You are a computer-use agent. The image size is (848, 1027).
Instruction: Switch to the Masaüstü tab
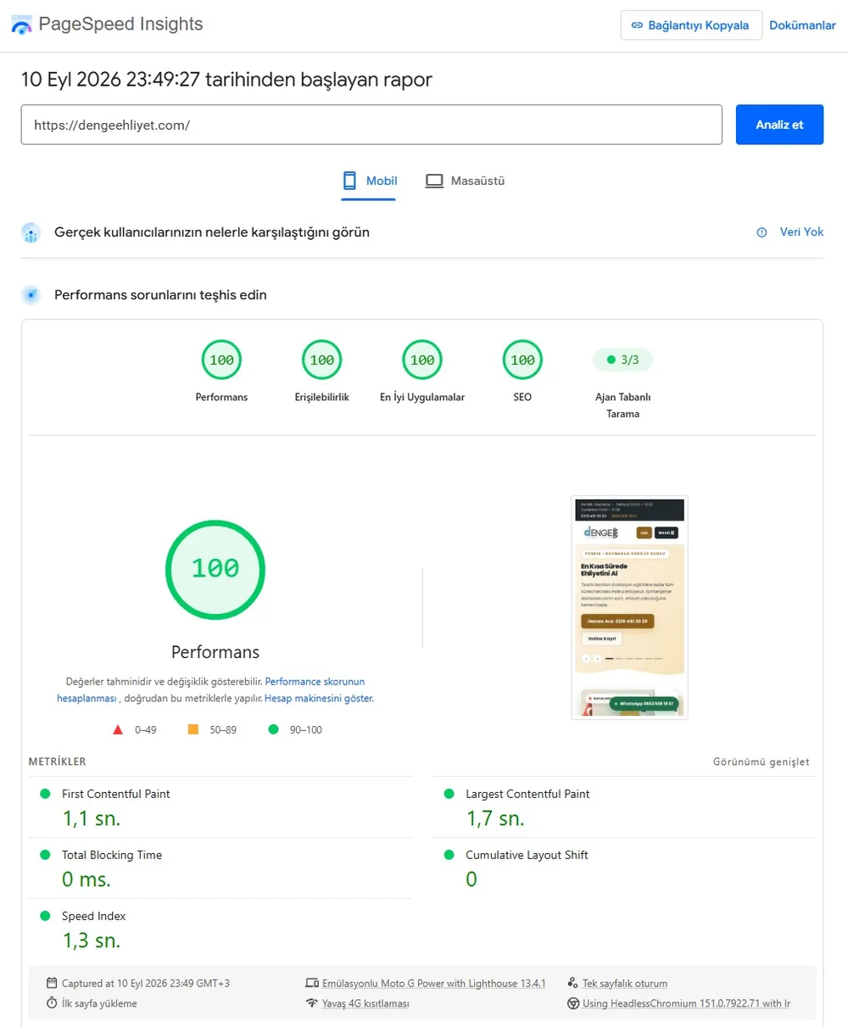pyautogui.click(x=465, y=181)
